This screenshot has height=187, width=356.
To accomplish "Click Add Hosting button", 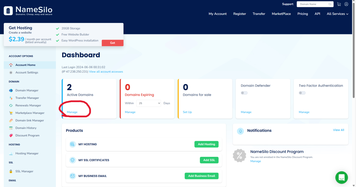I will pos(207,144).
